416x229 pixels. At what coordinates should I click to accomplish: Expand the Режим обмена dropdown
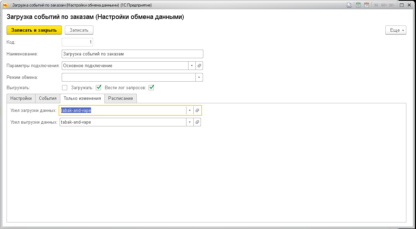199,77
